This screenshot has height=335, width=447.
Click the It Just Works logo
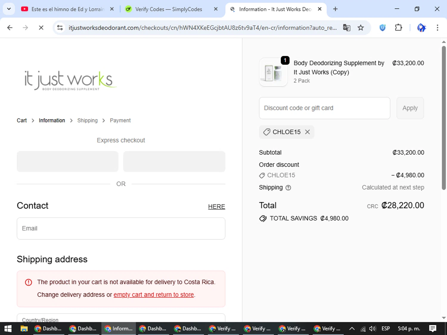coord(70,80)
